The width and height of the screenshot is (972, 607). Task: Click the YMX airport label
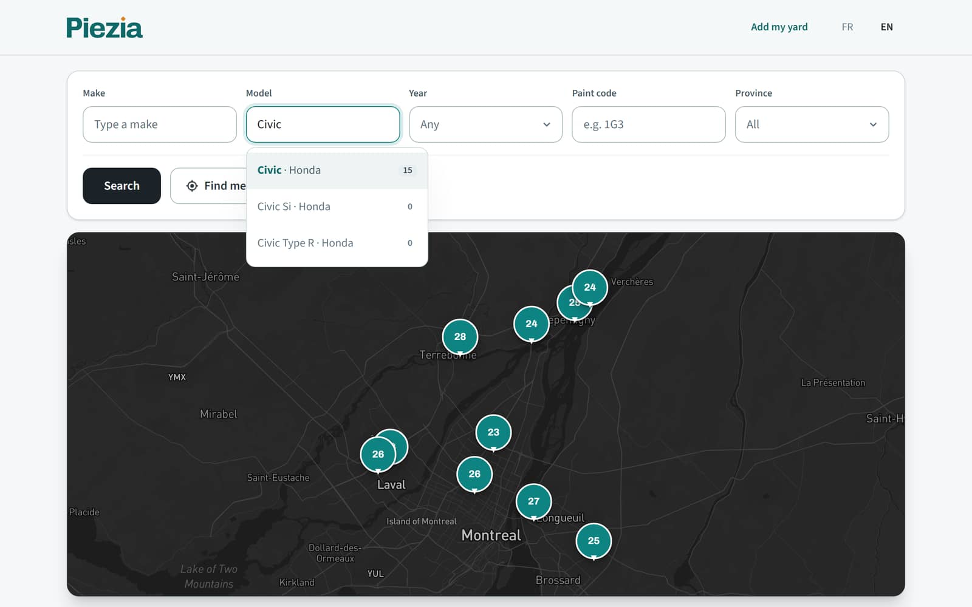click(x=177, y=377)
